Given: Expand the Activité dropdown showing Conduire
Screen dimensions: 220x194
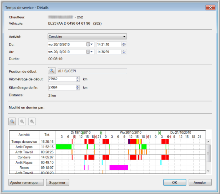Looking at the screenshot, I should tap(124, 37).
